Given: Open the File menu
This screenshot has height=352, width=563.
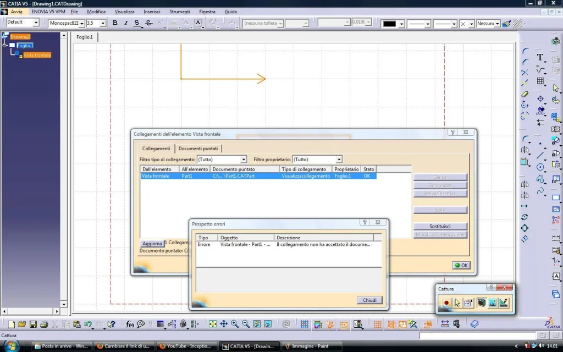Looking at the screenshot, I should (74, 12).
